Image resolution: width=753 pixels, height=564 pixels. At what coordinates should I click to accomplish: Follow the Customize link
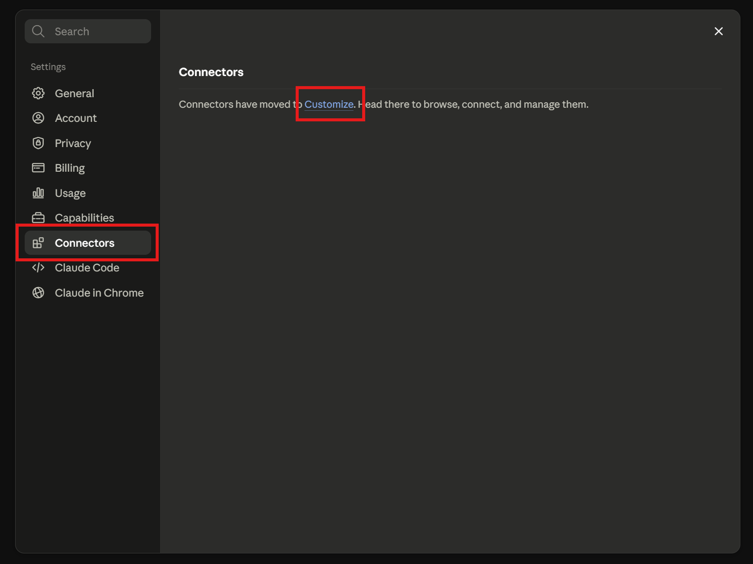329,104
